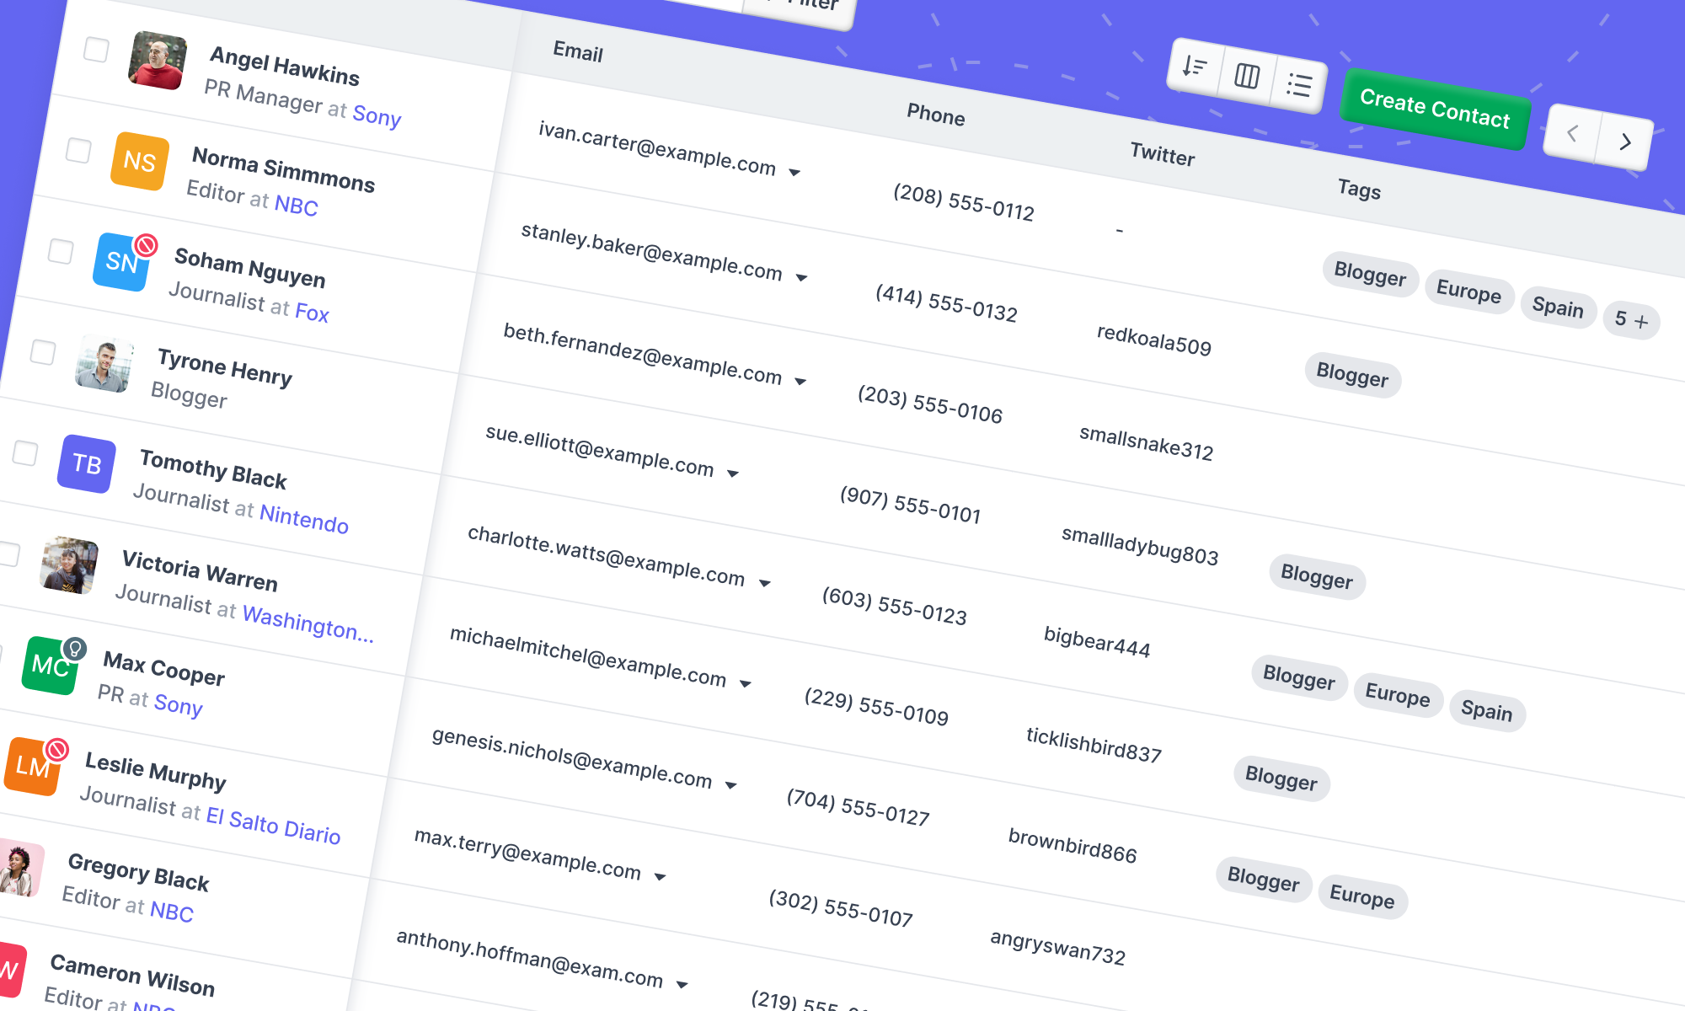Screen dimensions: 1685x1011
Task: Expand the max.terry@example.com email dropdown
Action: (x=661, y=877)
